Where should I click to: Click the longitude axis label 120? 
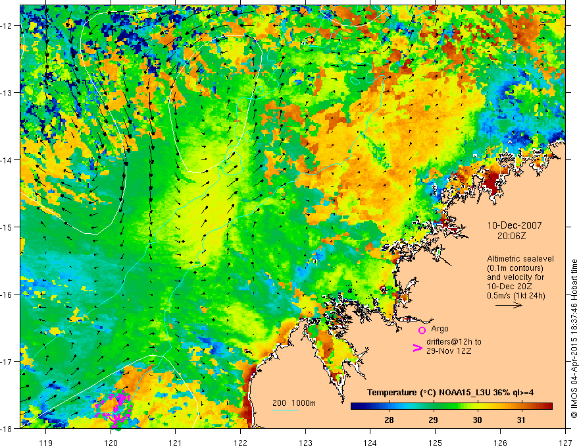click(x=111, y=443)
